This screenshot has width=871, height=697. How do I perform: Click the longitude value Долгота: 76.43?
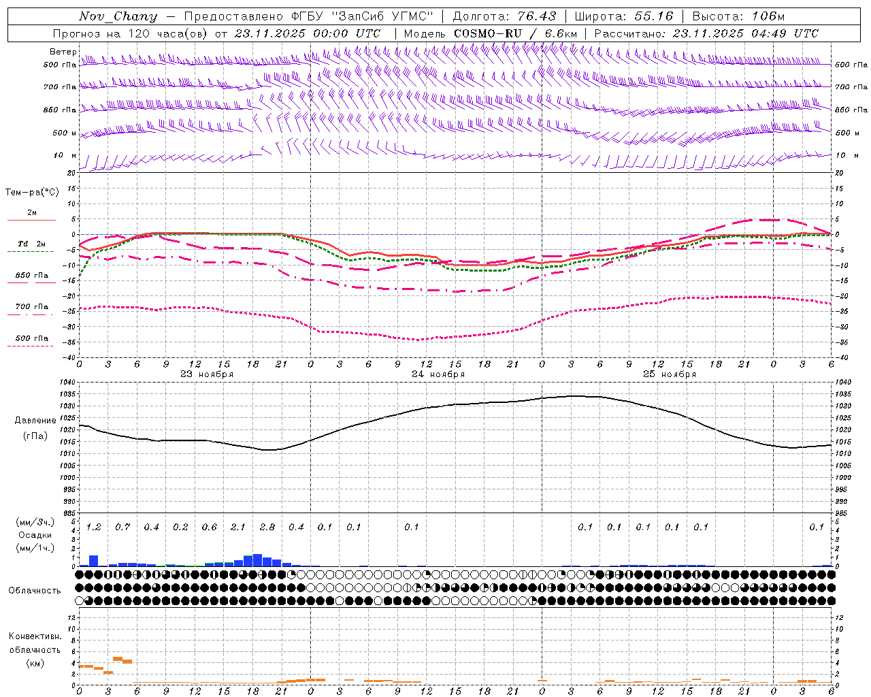[x=504, y=16]
